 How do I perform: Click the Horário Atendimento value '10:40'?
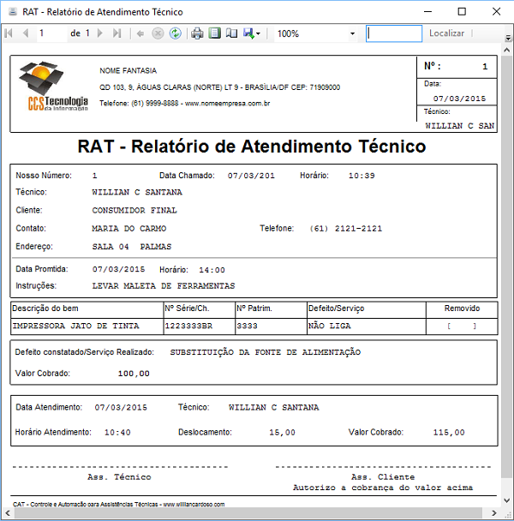(x=117, y=433)
